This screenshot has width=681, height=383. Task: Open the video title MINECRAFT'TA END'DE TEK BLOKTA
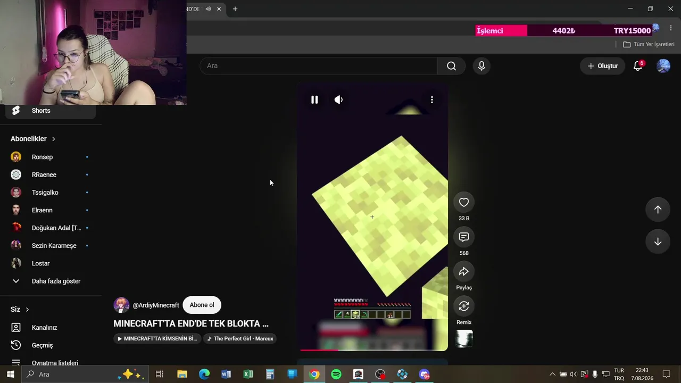(191, 323)
